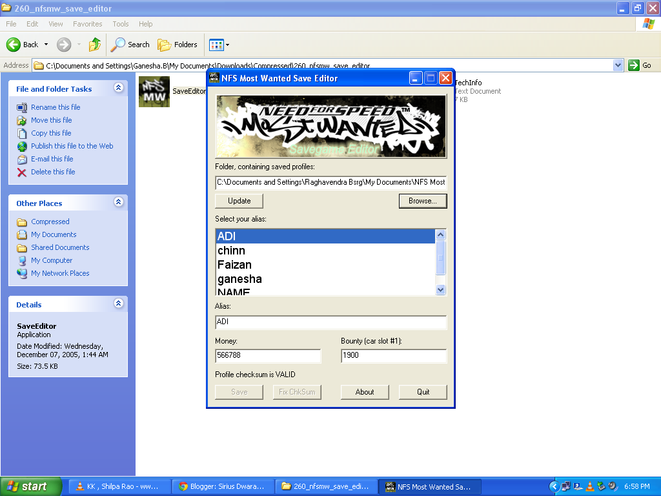661x496 pixels.
Task: Open the Favorites menu
Action: (x=87, y=24)
